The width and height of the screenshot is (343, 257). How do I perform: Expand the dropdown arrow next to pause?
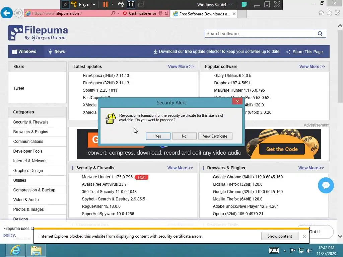point(113,4)
